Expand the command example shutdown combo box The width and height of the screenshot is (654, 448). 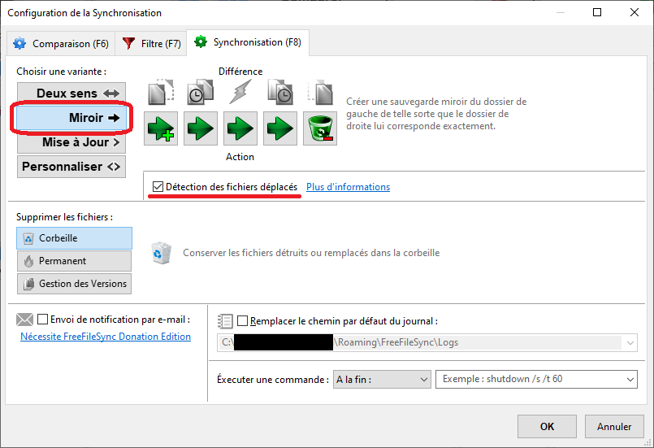[x=630, y=380]
